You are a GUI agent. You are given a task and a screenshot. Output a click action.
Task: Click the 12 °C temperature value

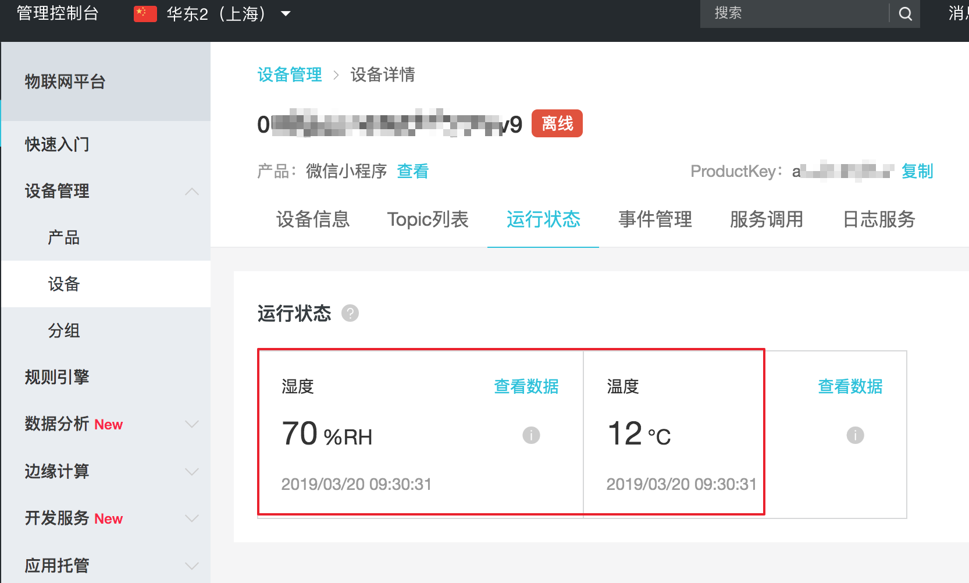click(x=639, y=434)
